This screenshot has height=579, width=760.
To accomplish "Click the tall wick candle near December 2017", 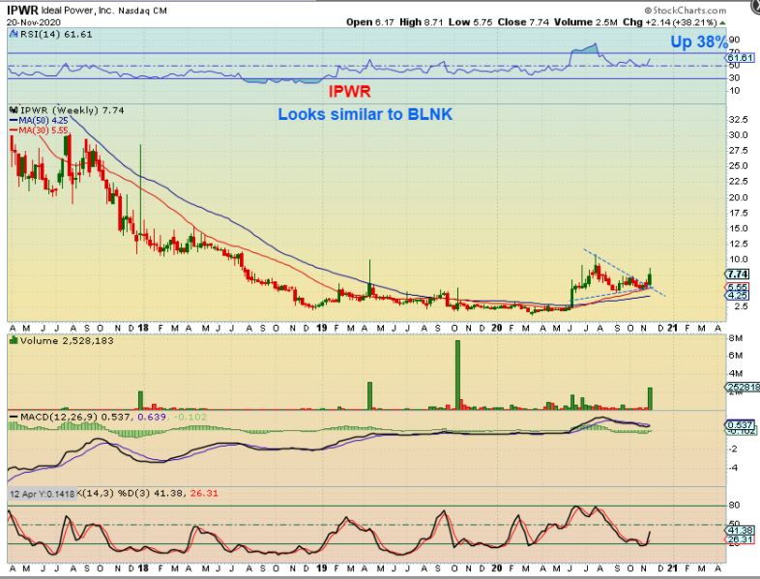I will [x=140, y=191].
